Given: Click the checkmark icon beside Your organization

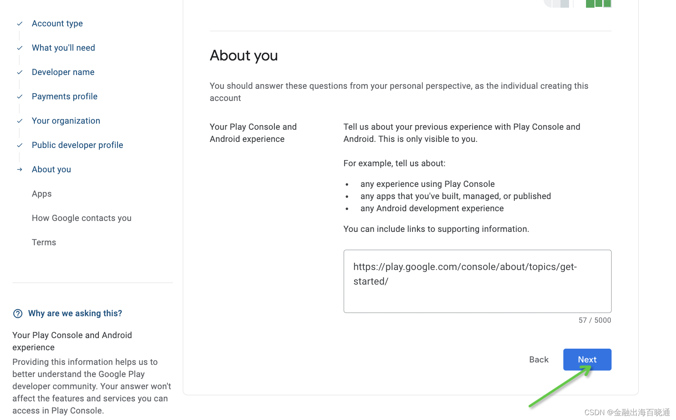Looking at the screenshot, I should pos(19,121).
